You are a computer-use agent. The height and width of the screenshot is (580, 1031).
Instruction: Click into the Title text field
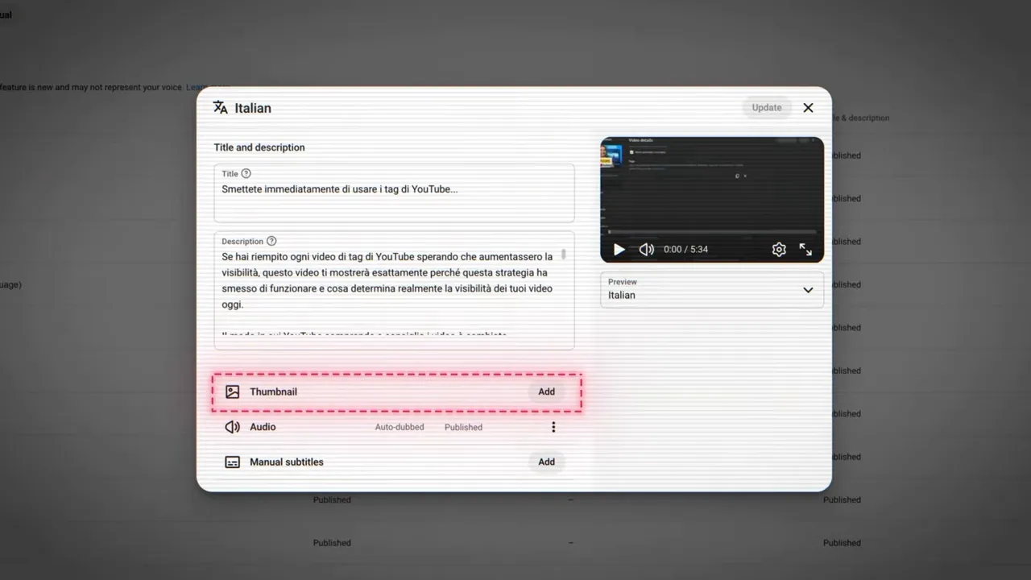tap(394, 193)
